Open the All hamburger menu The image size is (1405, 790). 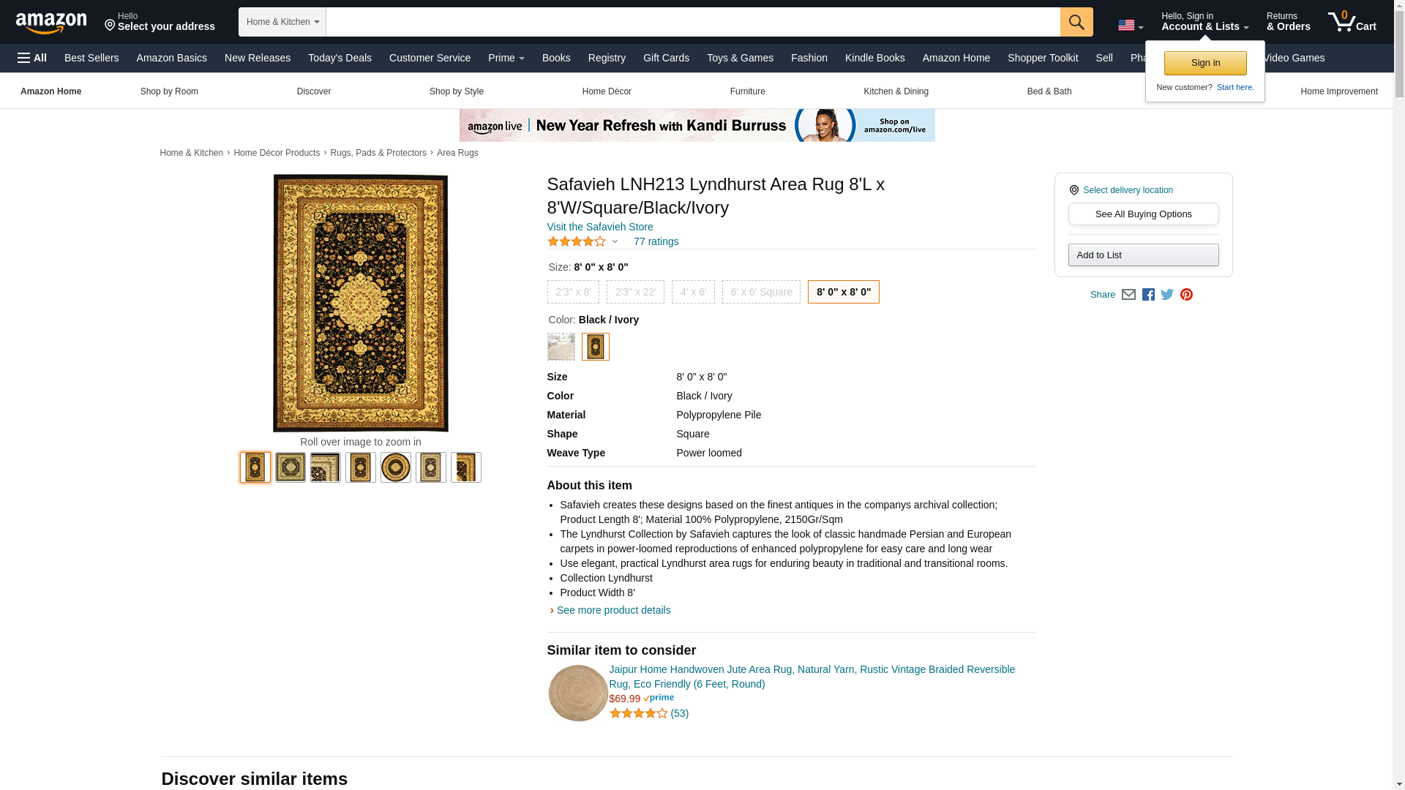click(x=32, y=58)
